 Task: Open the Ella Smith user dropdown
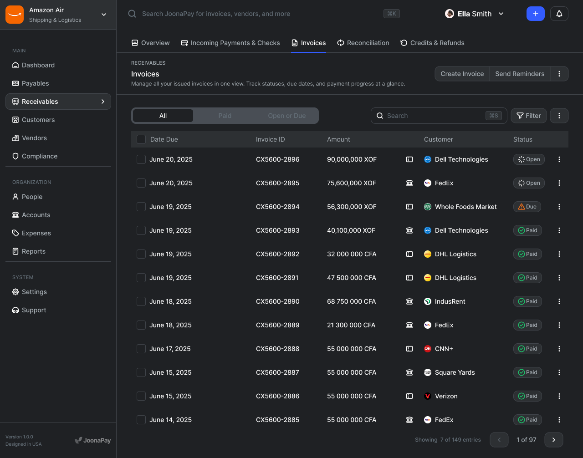click(x=501, y=14)
